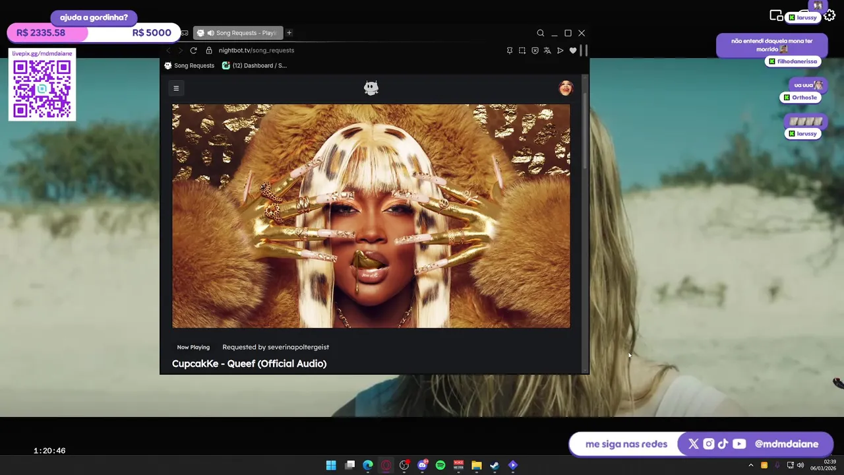Click 'Requested by severinapoltergeist' text

point(276,347)
